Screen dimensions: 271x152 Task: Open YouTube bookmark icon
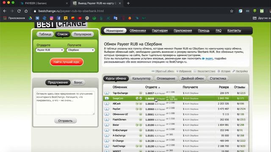80,18
